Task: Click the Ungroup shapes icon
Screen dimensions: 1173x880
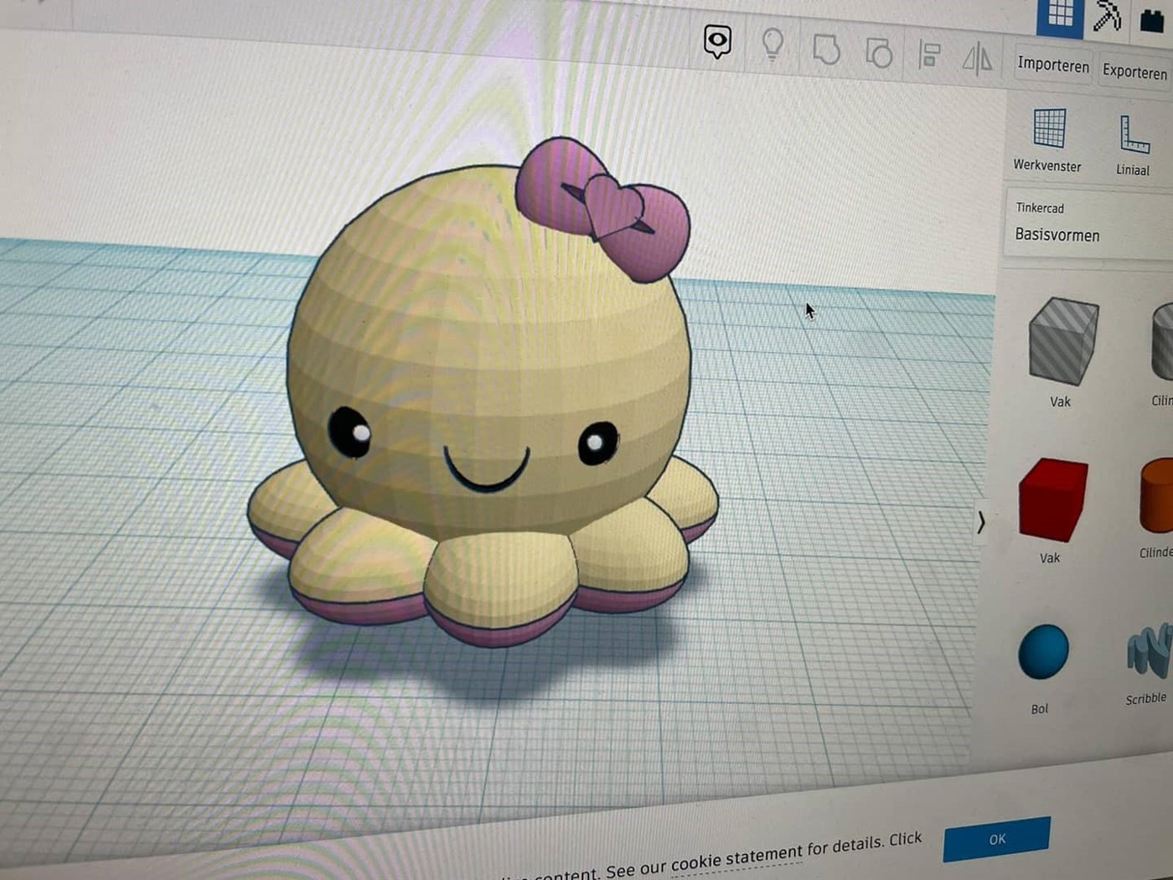Action: 878,54
